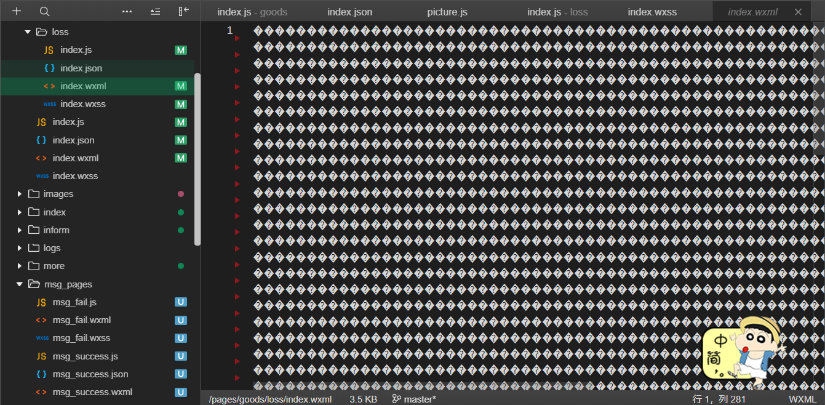Select index.wxml inside the loss folder
The width and height of the screenshot is (825, 405).
[83, 86]
